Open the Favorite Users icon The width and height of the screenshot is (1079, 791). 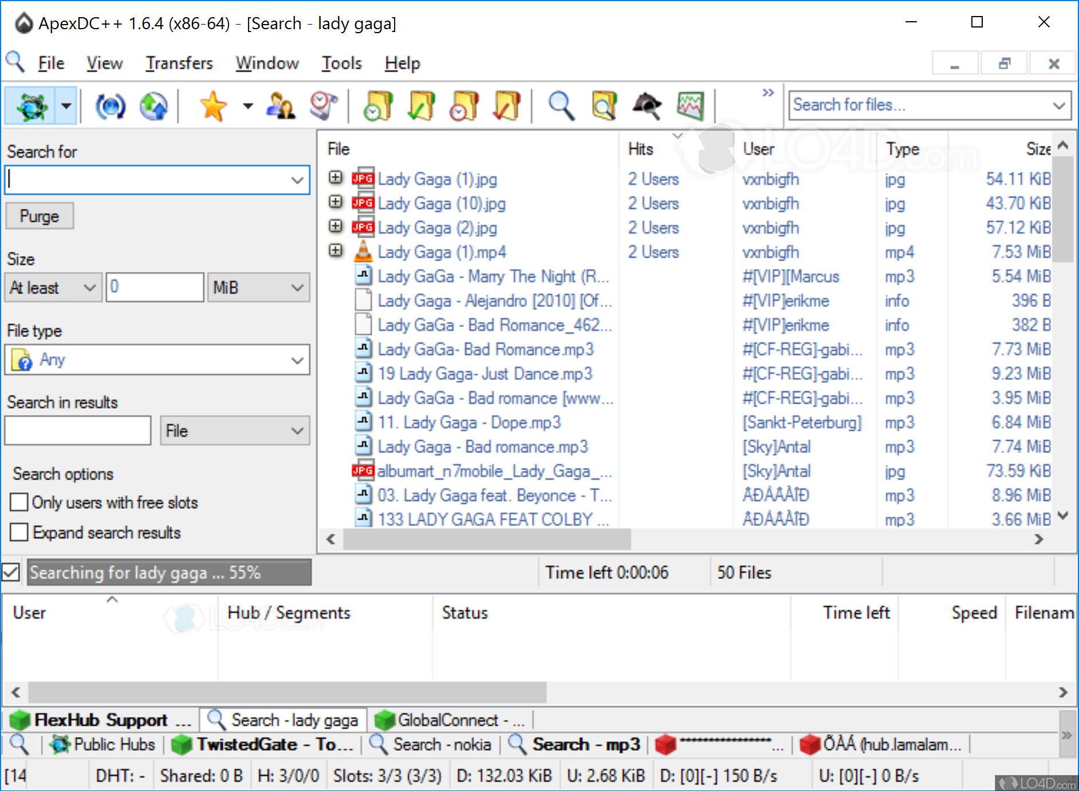tap(280, 105)
